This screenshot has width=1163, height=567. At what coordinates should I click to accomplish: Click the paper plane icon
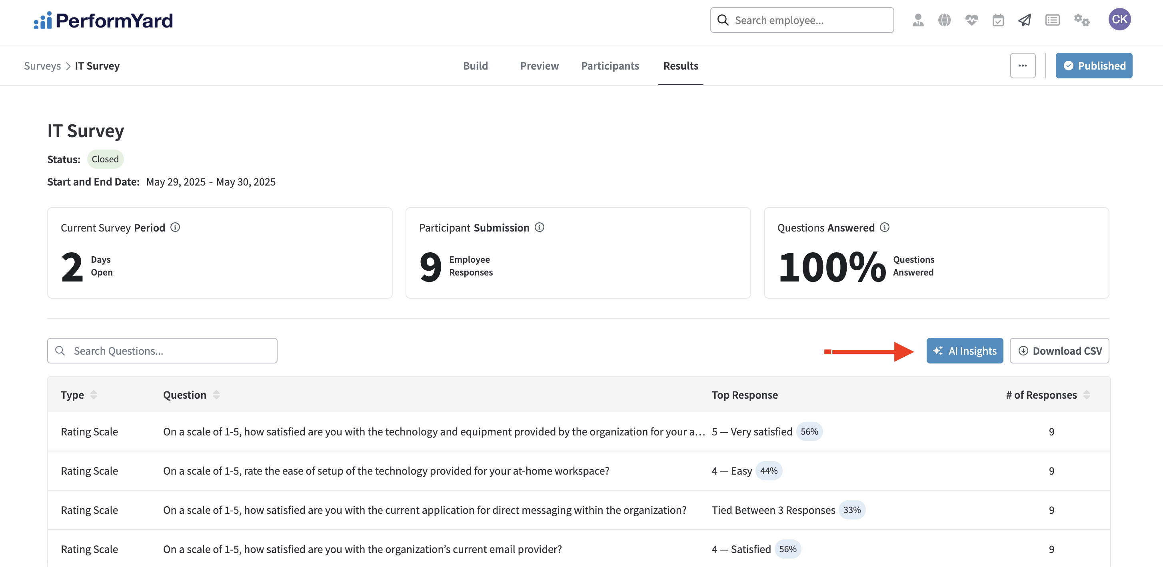coord(1024,20)
